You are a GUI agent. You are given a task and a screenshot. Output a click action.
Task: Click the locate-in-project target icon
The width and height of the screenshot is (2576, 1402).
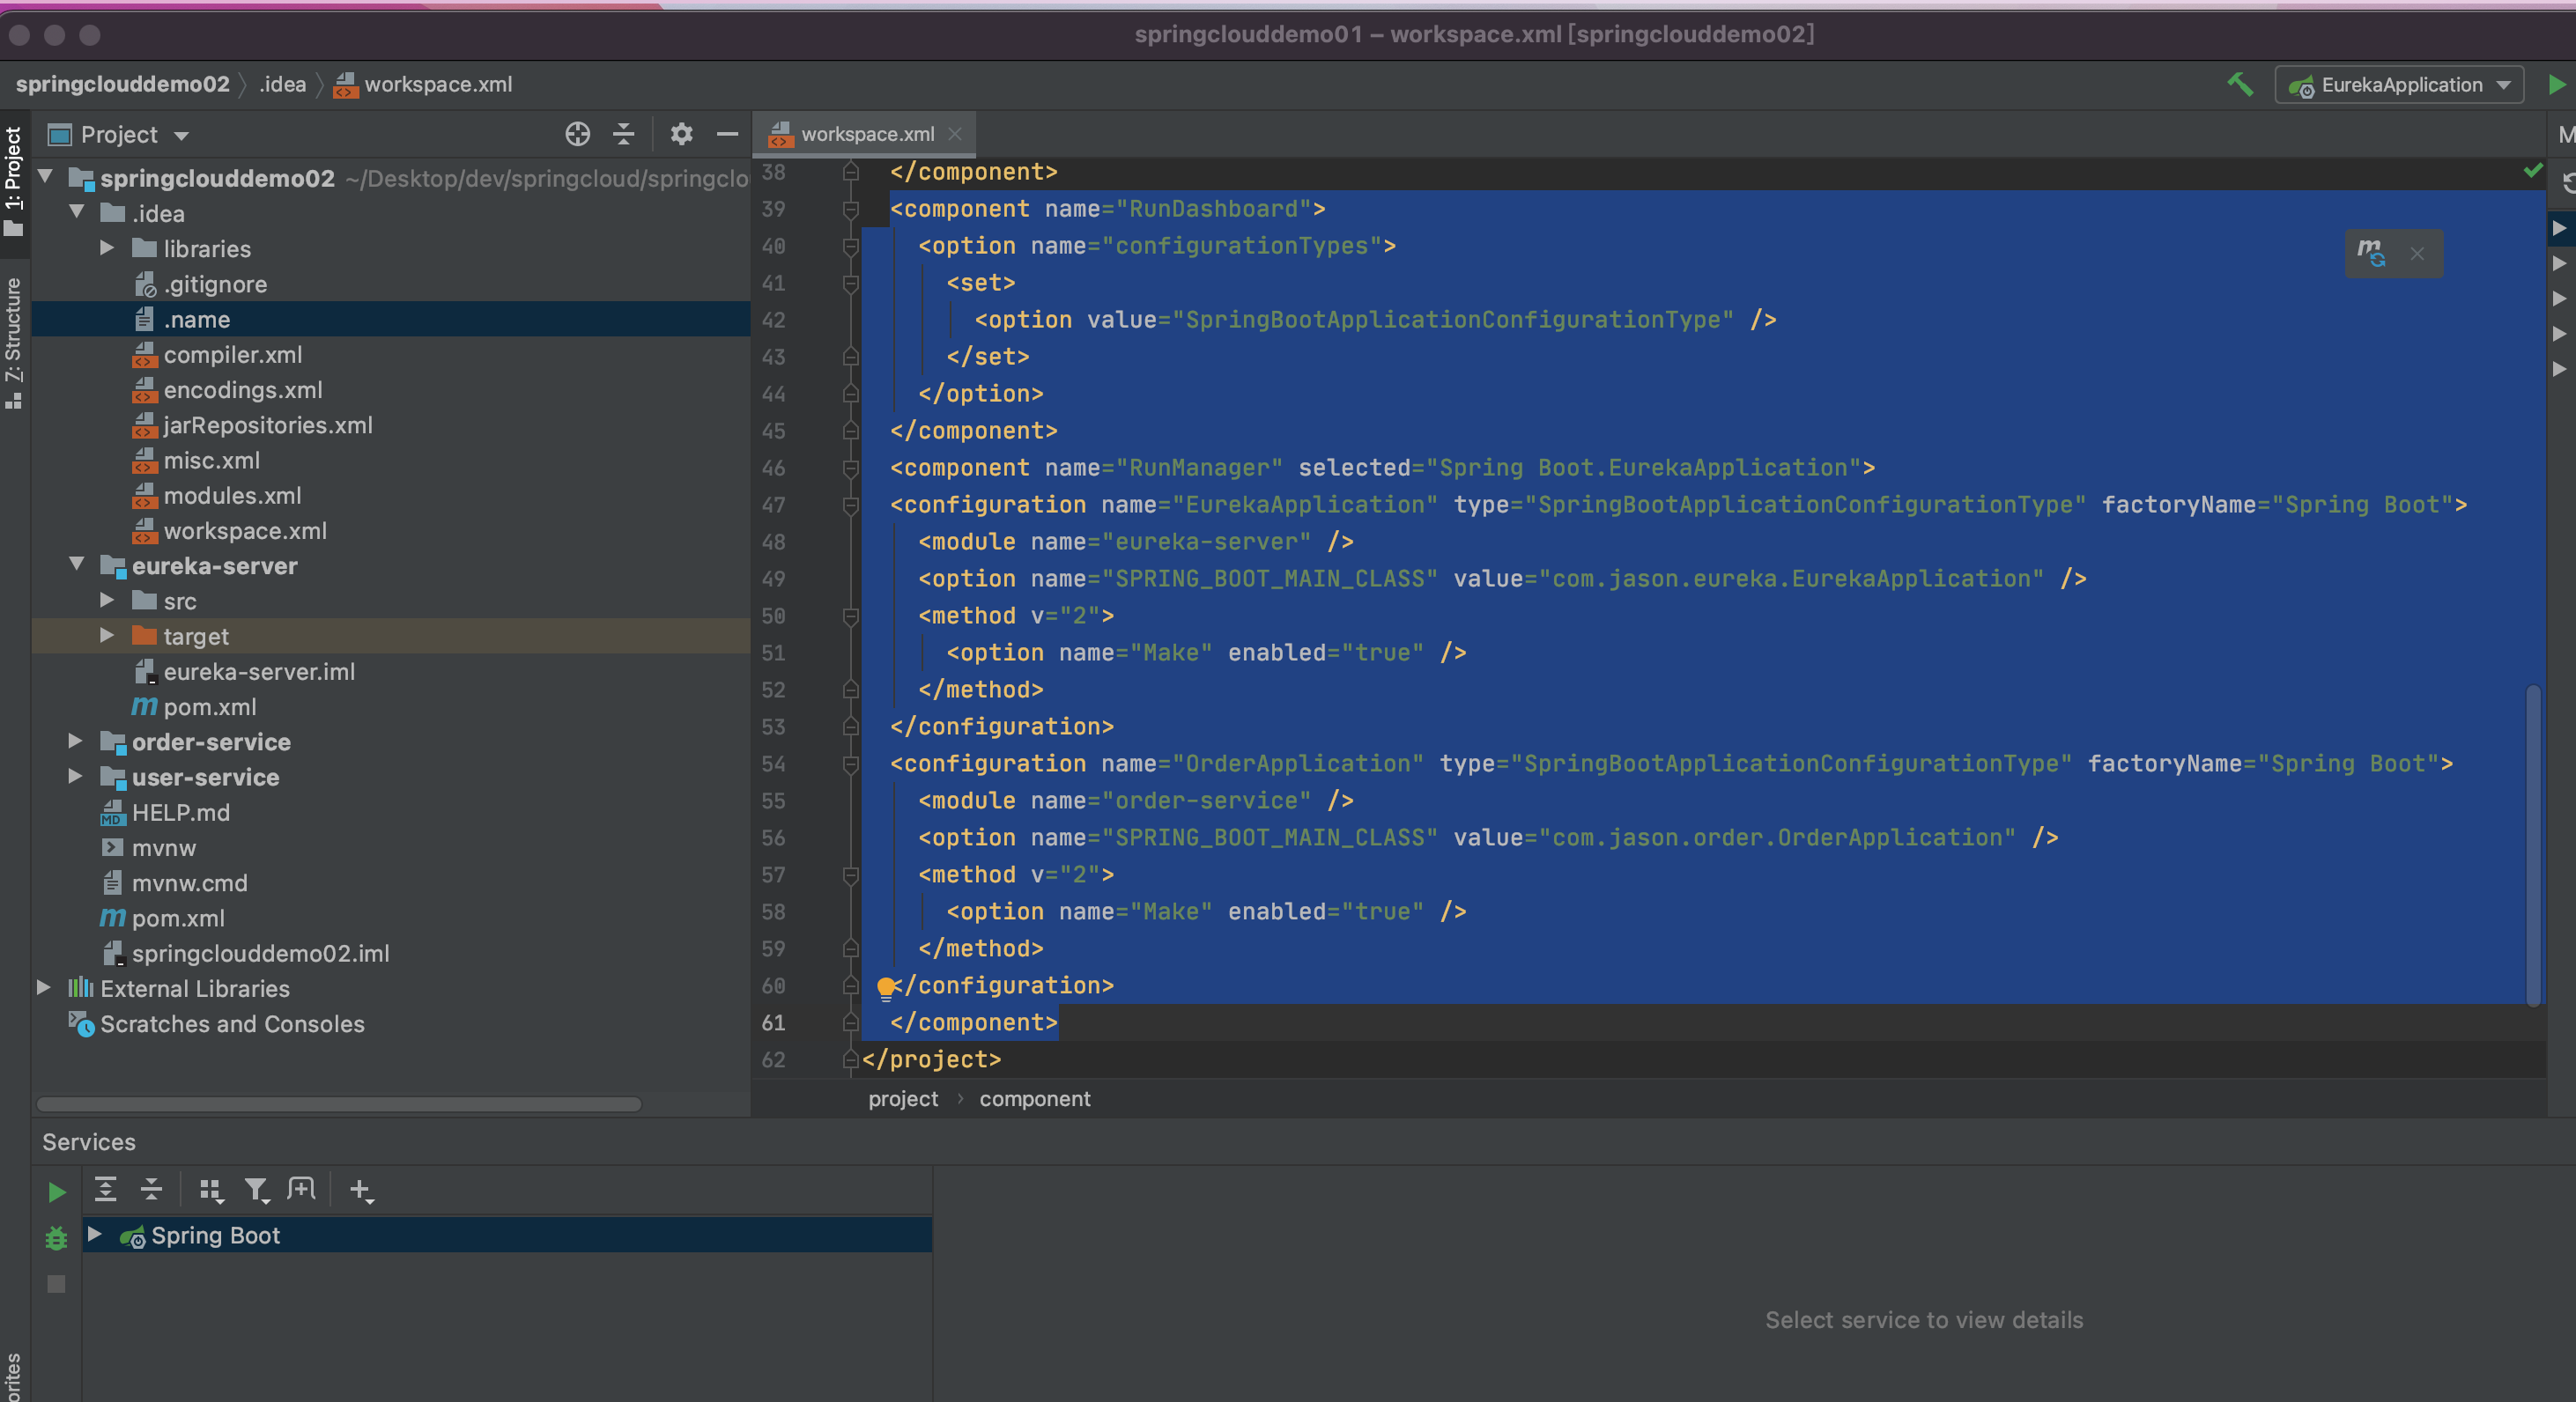click(x=577, y=134)
